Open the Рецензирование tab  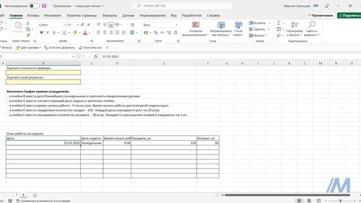pos(152,15)
